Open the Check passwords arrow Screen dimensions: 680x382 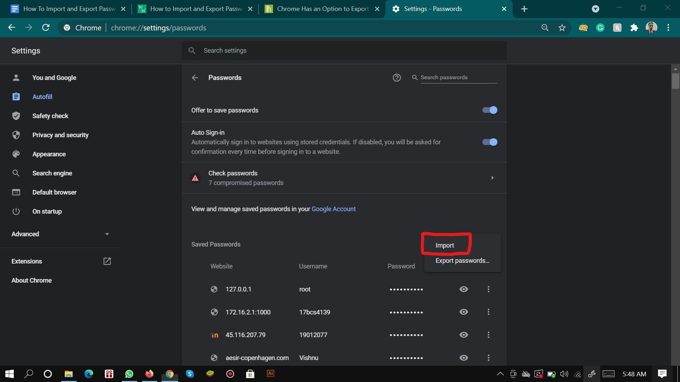point(492,178)
